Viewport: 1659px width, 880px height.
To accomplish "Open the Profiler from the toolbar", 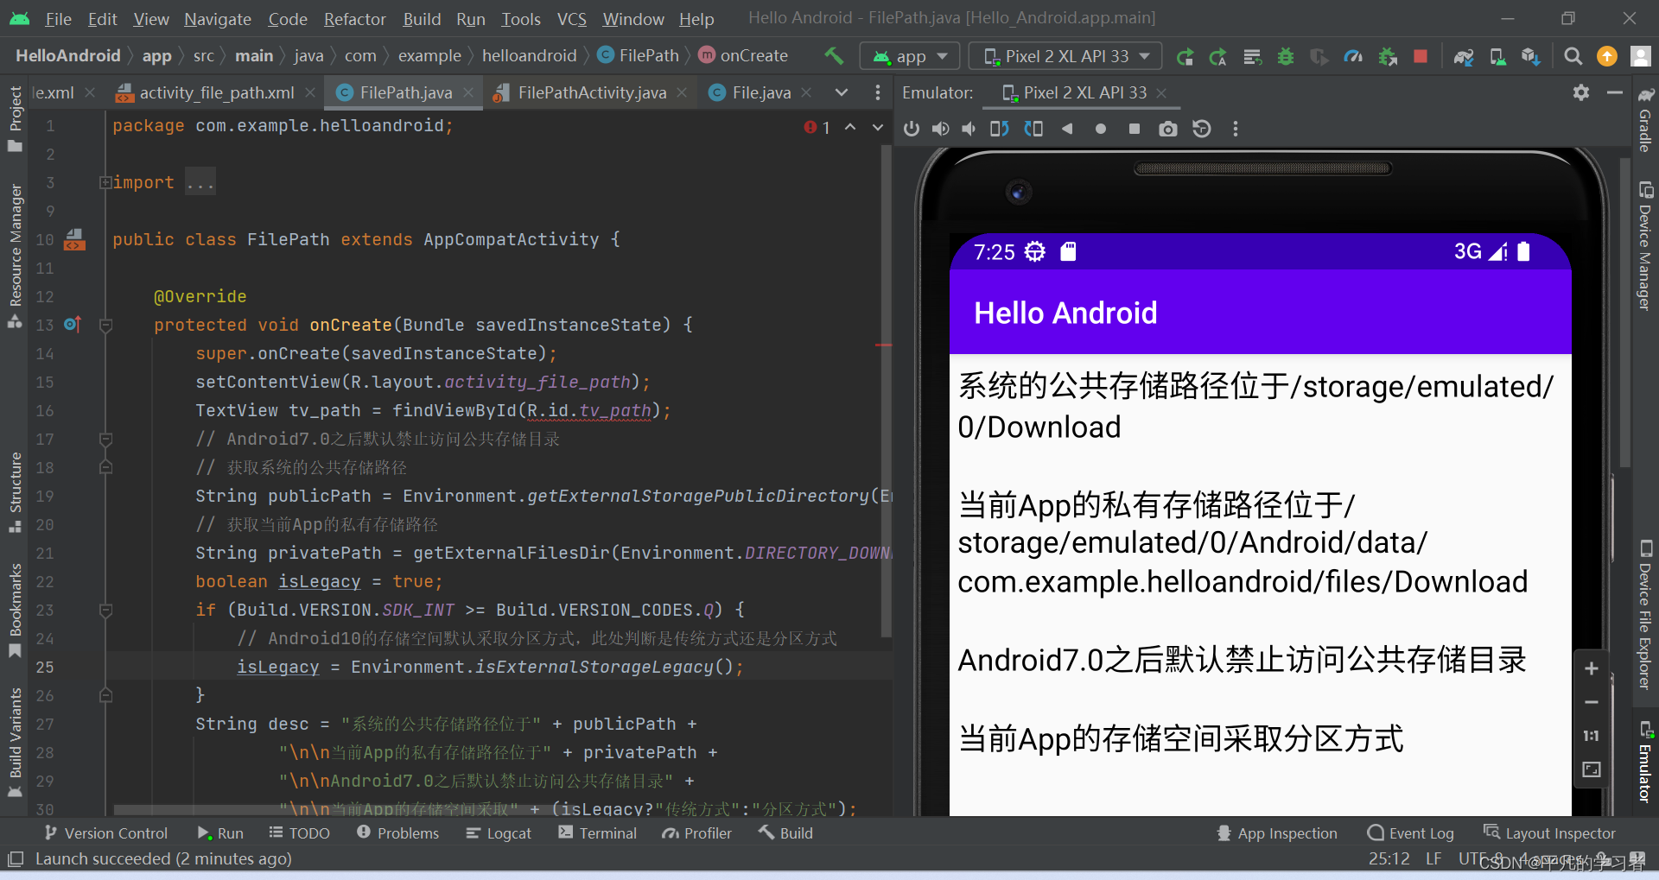I will point(1353,55).
